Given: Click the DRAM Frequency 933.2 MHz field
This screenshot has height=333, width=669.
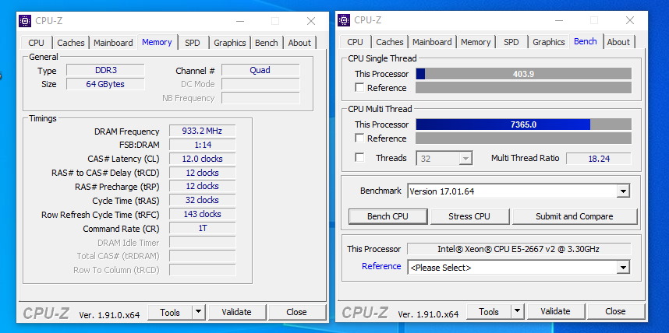Looking at the screenshot, I should tap(203, 131).
